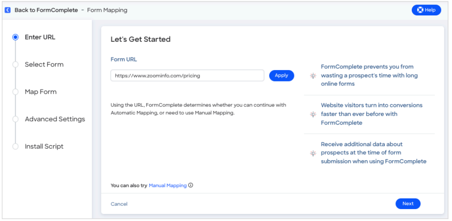The width and height of the screenshot is (452, 221).
Task: Click the Cancel link
Action: [119, 204]
